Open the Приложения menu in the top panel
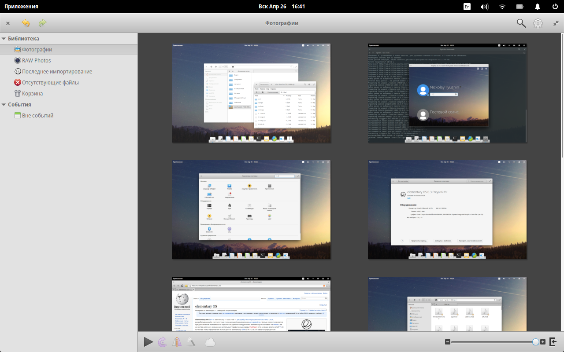Viewport: 564px width, 352px height. 21,7
